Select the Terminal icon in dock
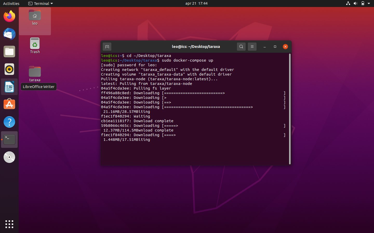This screenshot has width=374, height=233. [x=9, y=140]
